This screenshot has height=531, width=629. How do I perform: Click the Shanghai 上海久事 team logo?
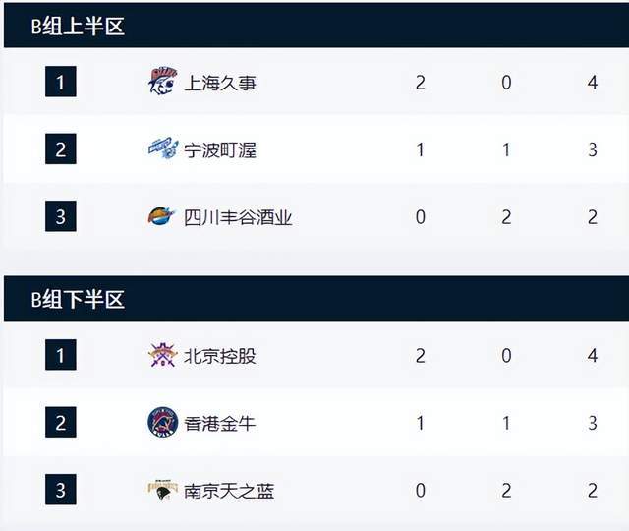pyautogui.click(x=162, y=82)
